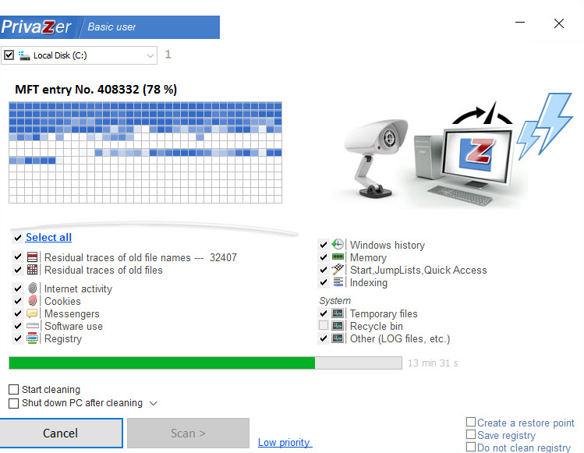Uncheck Start, JumpLists, Quick Access checkbox
584x453 pixels.
(x=324, y=270)
